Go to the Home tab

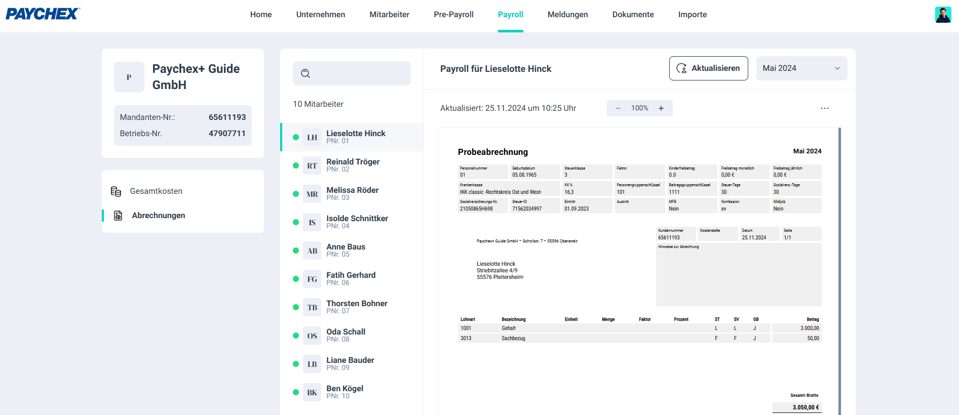(x=261, y=15)
